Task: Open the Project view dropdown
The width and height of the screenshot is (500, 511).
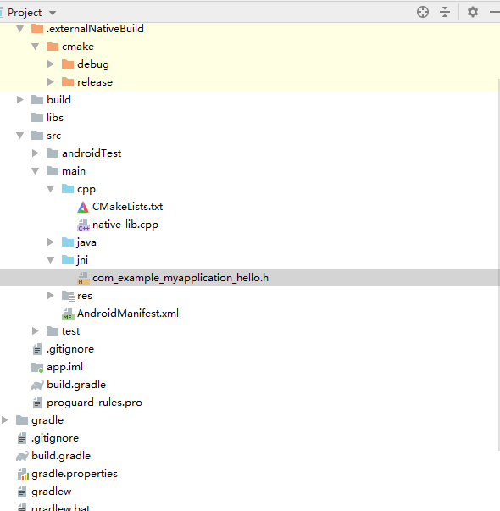Action: coord(53,13)
